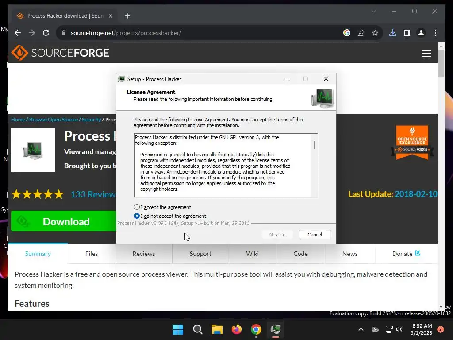Minimize the Setup - Process Hacker dialog
This screenshot has width=453, height=340.
286,79
